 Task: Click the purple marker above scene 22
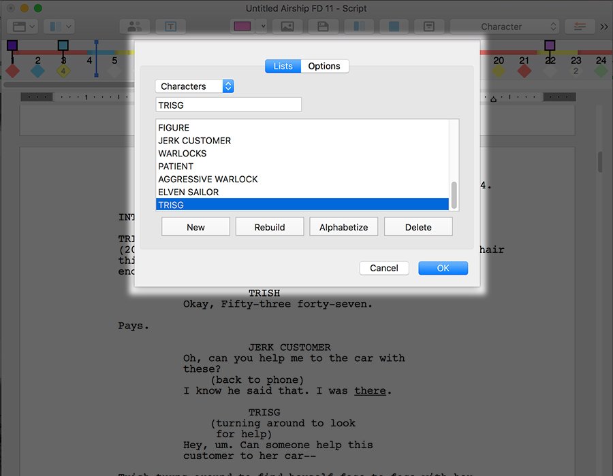[x=550, y=46]
